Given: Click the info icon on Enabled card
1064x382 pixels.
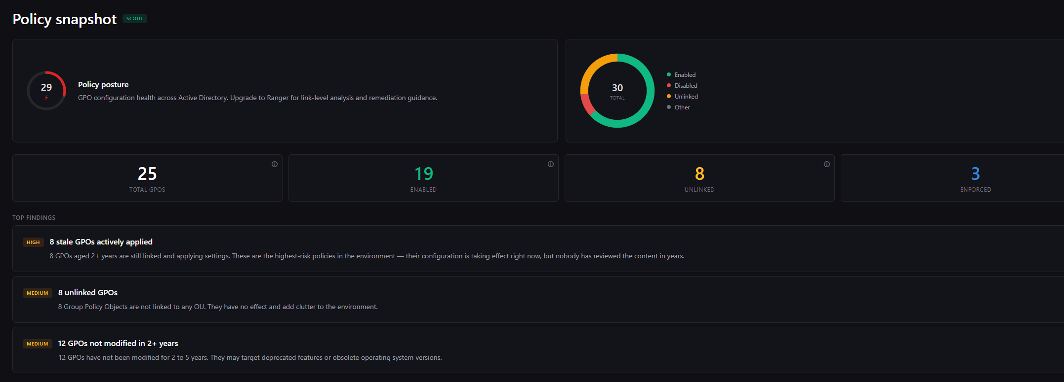Looking at the screenshot, I should pyautogui.click(x=551, y=164).
